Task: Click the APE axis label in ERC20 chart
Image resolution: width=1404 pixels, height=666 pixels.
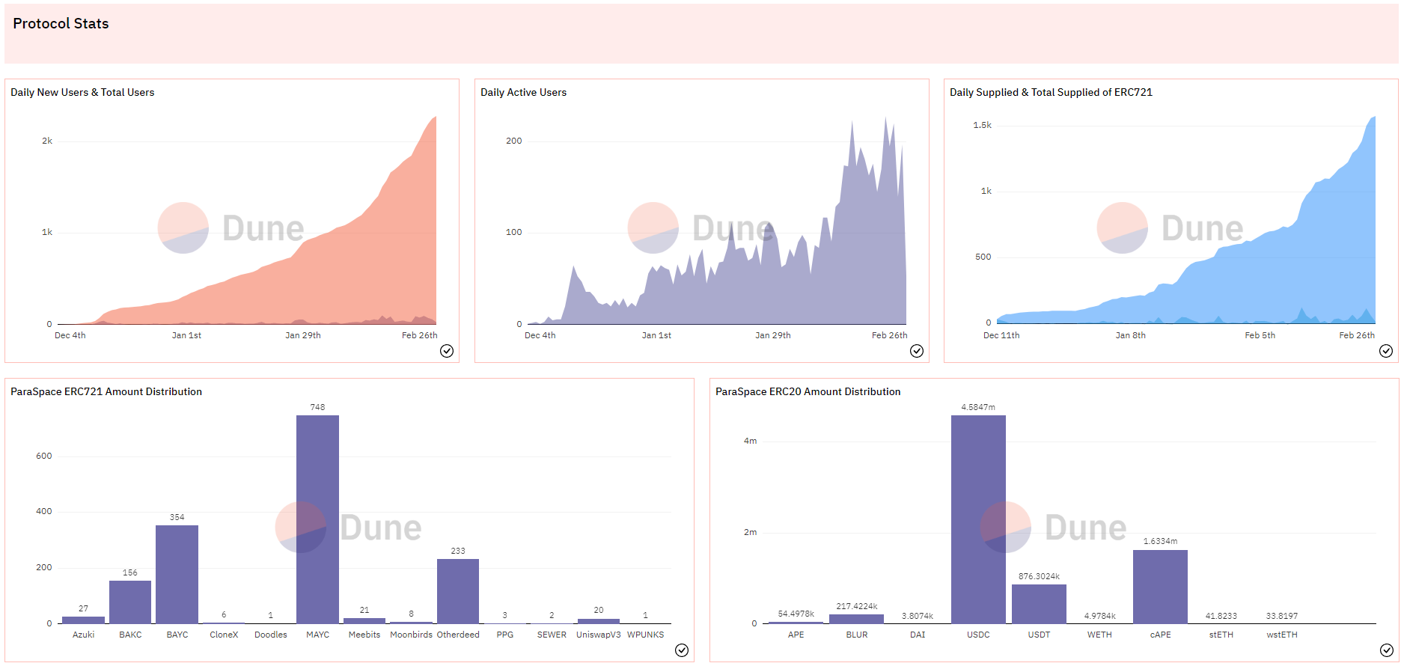Action: coord(796,635)
